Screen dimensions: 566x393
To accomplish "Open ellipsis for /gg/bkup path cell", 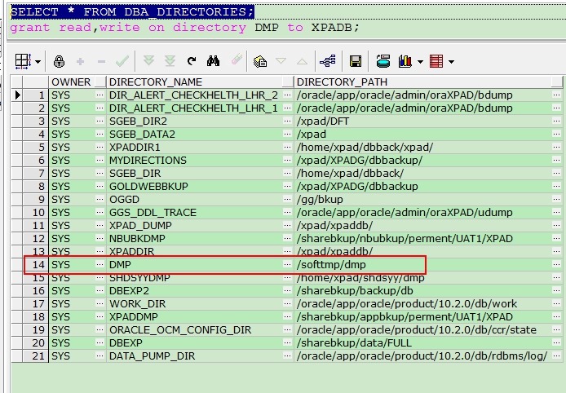I will tap(556, 199).
